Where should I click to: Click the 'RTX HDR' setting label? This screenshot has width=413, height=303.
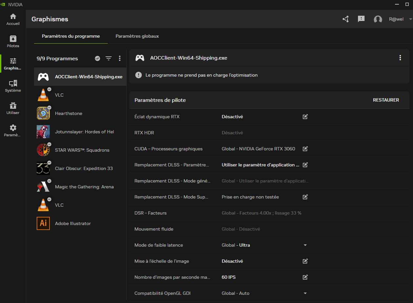pyautogui.click(x=144, y=133)
